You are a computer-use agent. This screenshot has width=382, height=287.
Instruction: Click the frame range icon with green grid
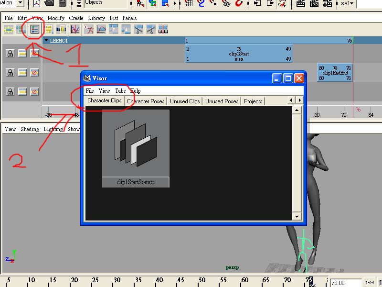coord(21,30)
